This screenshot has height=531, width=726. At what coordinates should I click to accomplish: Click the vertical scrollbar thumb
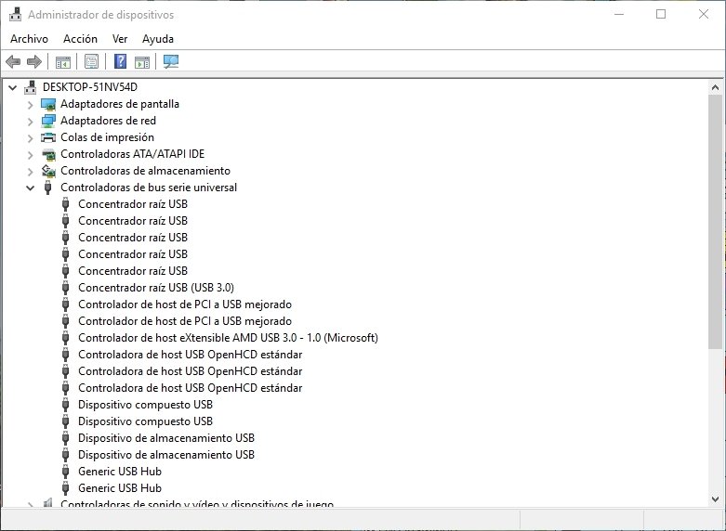(x=716, y=222)
